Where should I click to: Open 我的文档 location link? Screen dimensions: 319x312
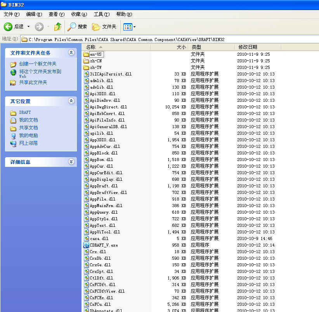[28, 120]
